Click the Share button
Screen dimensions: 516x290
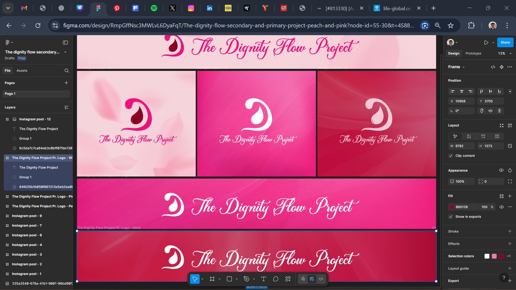click(x=505, y=43)
